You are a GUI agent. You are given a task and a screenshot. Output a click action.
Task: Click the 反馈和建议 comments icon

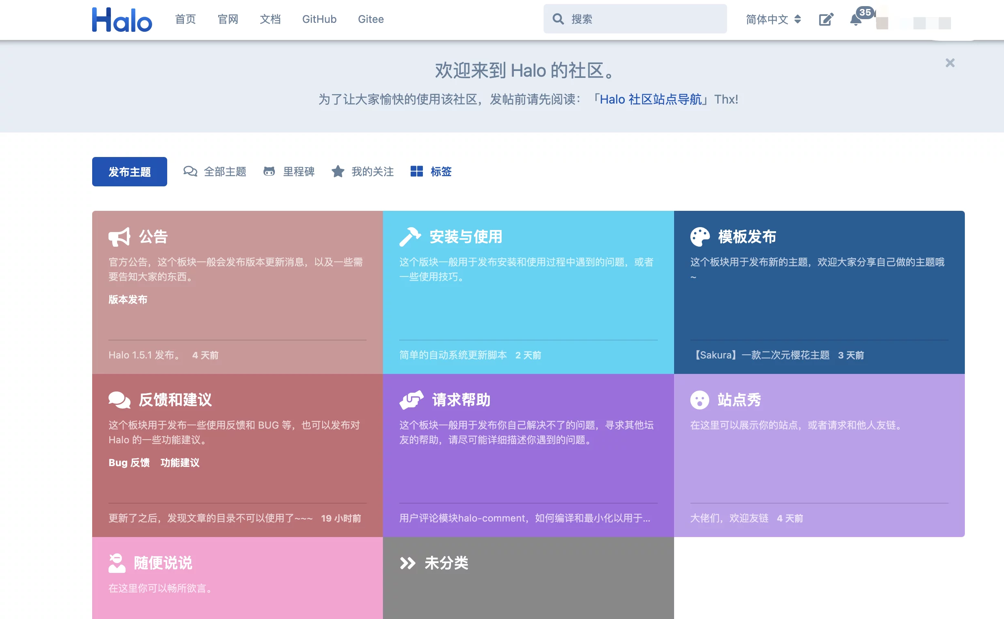coord(119,400)
